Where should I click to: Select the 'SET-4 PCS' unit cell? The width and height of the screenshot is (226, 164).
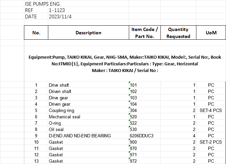tap(211, 110)
